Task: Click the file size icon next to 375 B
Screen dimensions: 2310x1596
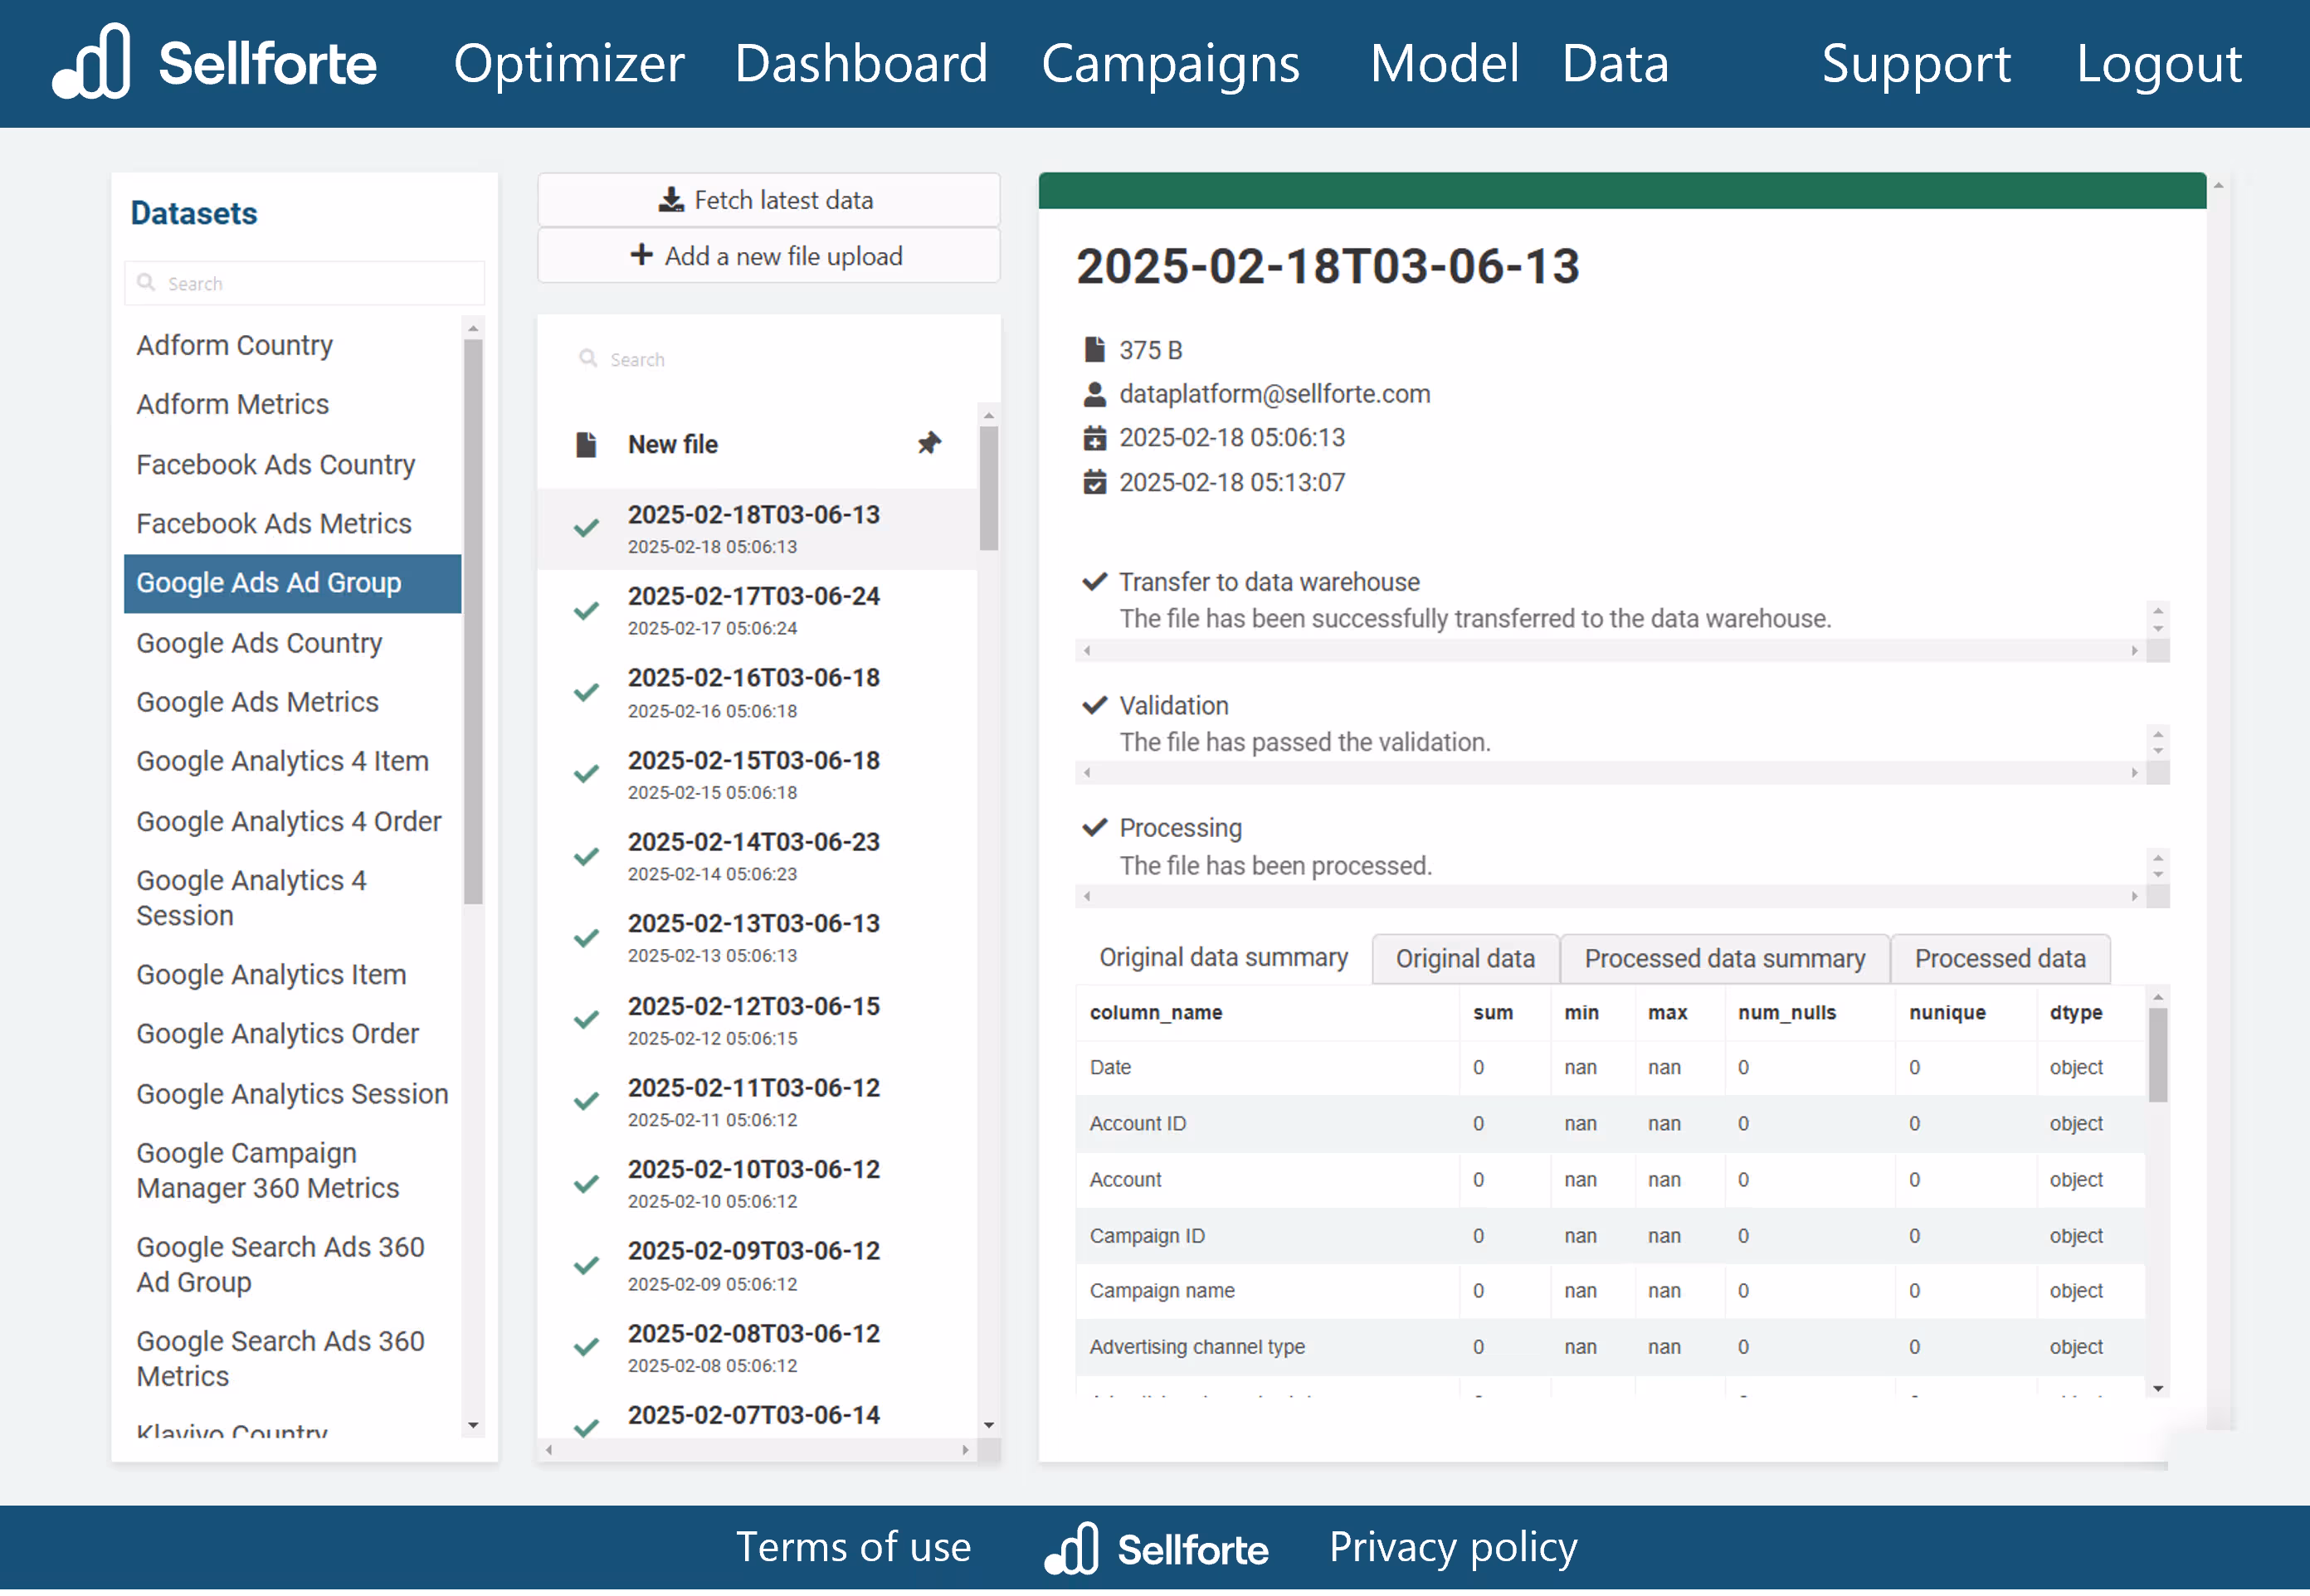Action: click(1095, 350)
